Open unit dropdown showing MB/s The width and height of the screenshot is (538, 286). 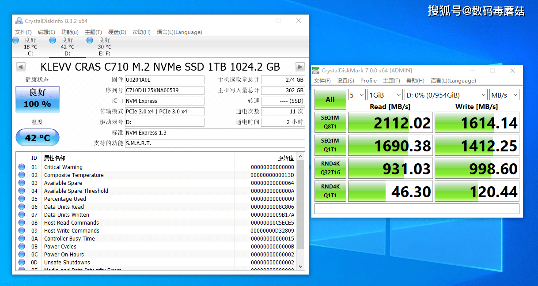point(504,95)
